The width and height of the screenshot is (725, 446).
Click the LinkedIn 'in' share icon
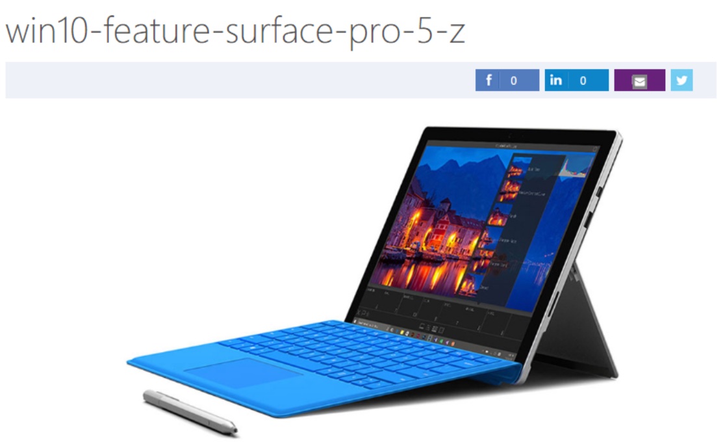point(556,80)
